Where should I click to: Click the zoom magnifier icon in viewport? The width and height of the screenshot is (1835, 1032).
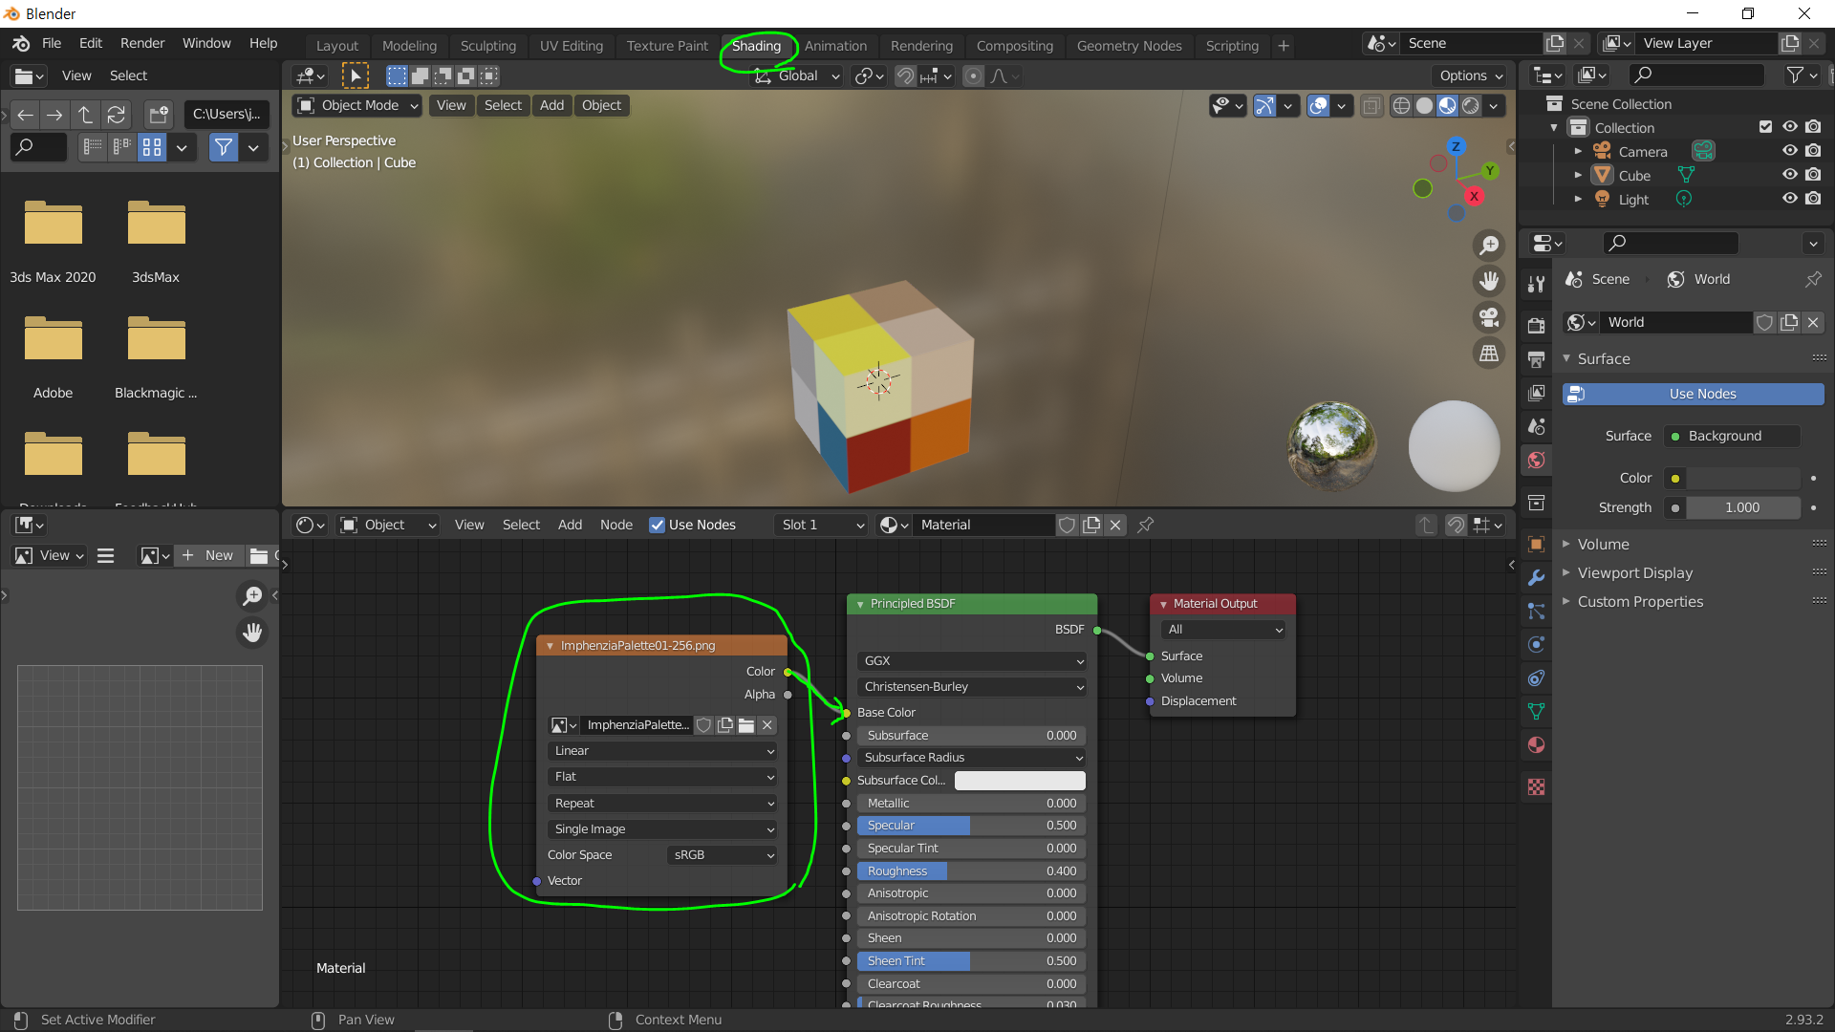(x=1489, y=246)
